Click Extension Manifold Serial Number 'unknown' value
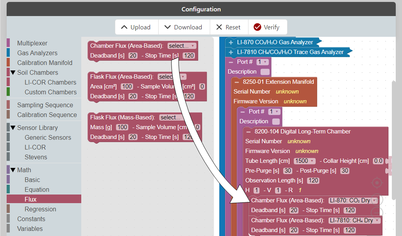This screenshot has width=402, height=236. pos(287,92)
